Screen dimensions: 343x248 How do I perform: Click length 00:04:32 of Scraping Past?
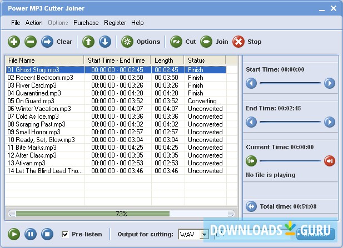coord(166,124)
